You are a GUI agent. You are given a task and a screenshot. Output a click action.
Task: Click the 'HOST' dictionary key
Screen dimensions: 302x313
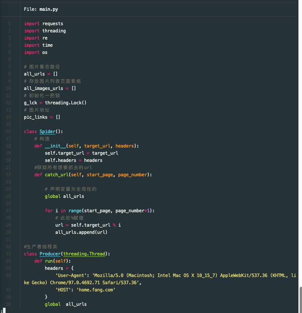tap(63, 290)
